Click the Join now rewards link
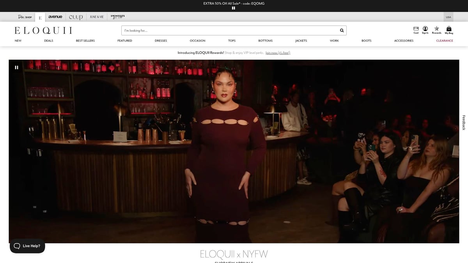The height and width of the screenshot is (263, 468). click(278, 53)
